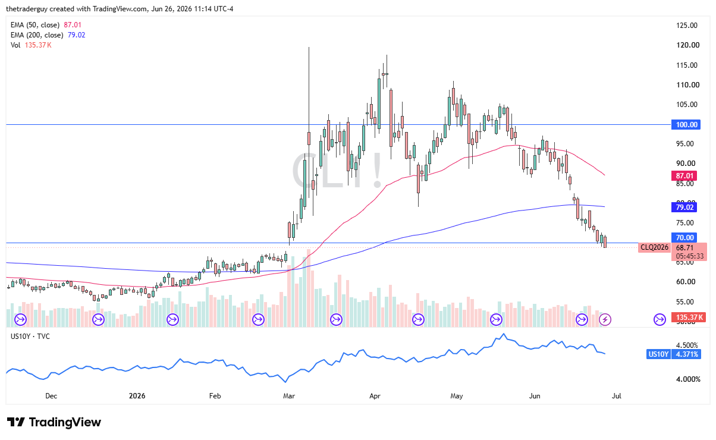Select the EMA (50, close) indicator legend
Viewport: 716px width, 440px height.
click(x=46, y=25)
